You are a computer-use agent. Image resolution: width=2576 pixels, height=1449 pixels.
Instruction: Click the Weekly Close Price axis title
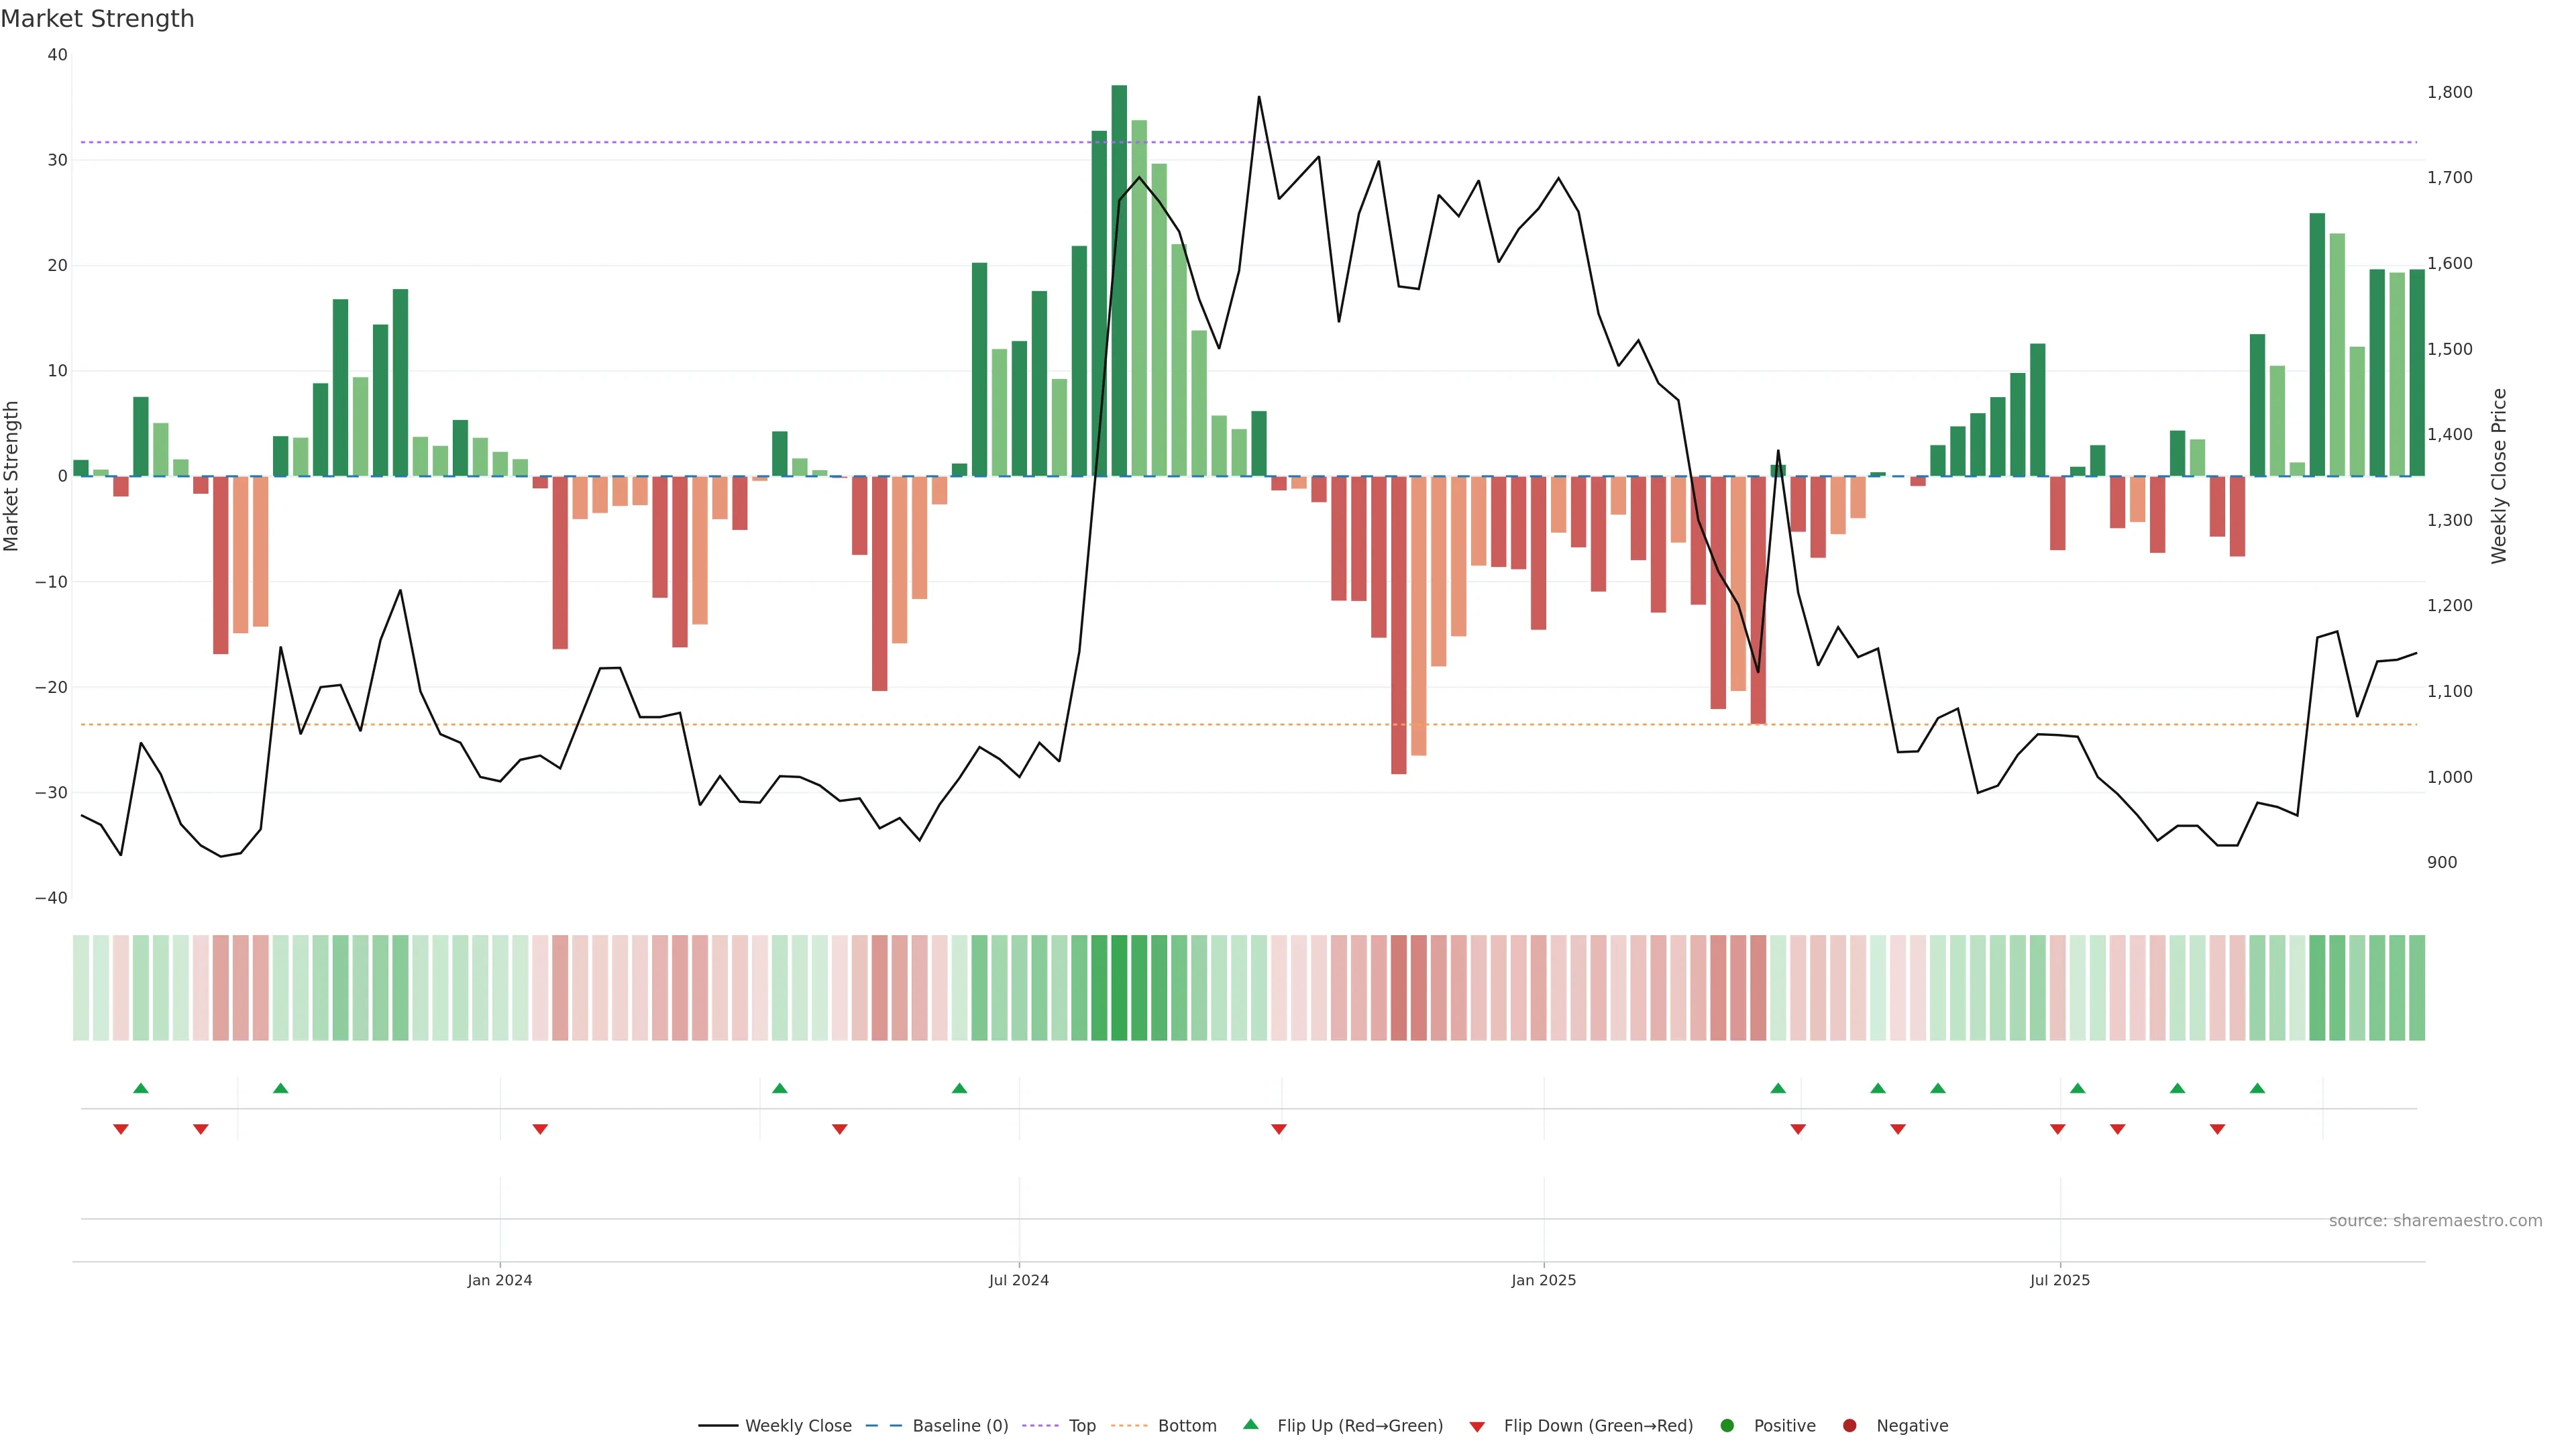2499,476
